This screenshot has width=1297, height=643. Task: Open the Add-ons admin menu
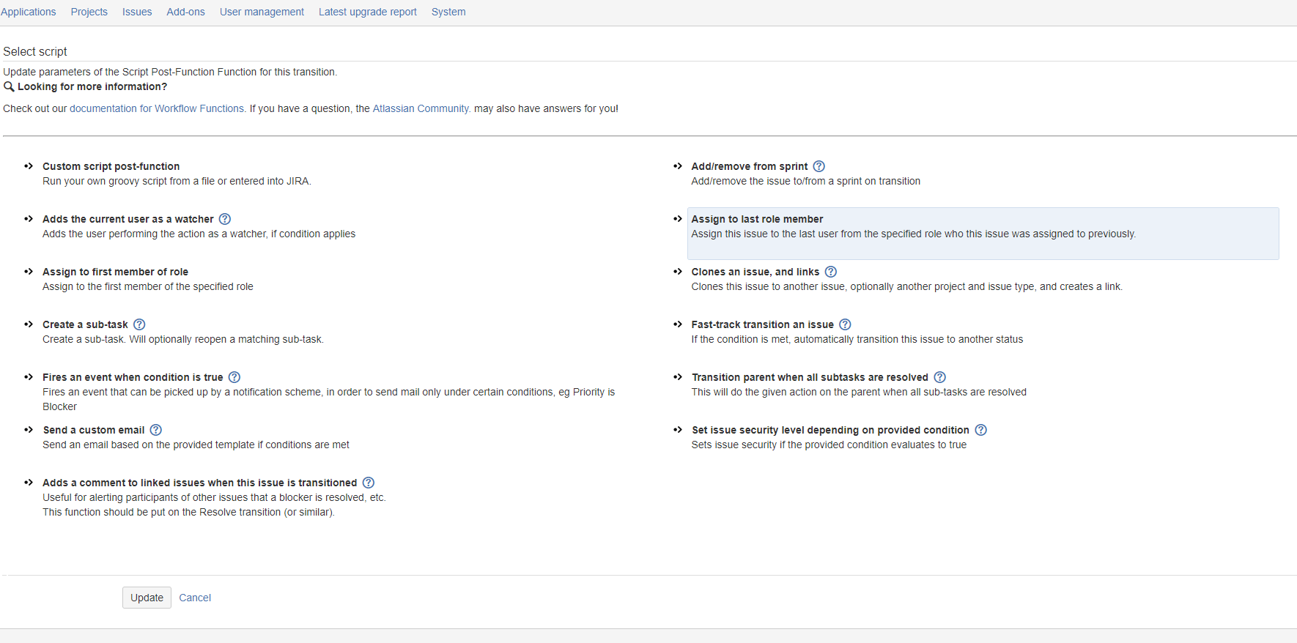point(185,12)
